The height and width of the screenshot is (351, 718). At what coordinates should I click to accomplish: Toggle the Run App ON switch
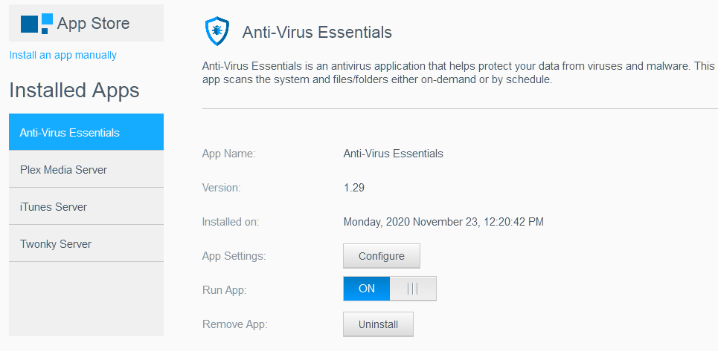[x=390, y=289]
